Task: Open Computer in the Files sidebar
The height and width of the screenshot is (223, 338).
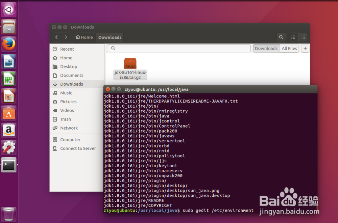Action: tap(77, 140)
